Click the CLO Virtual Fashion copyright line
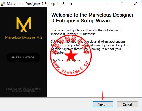The height and width of the screenshot is (111, 142). pos(23,89)
